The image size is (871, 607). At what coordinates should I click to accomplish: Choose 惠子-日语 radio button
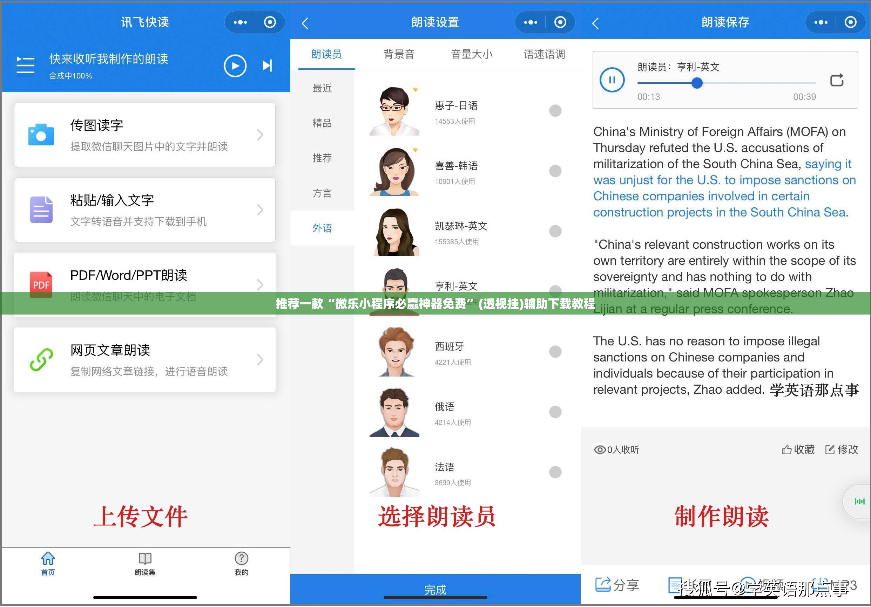coord(555,111)
